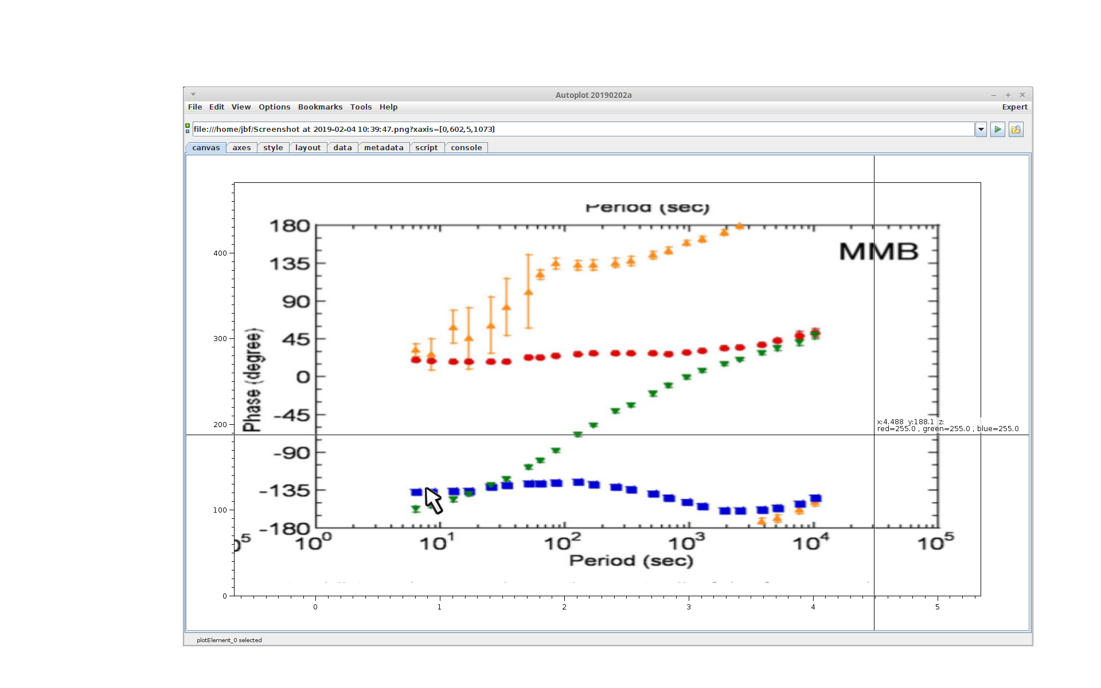Switch to the metadata tab
1101x688 pixels.
(384, 148)
